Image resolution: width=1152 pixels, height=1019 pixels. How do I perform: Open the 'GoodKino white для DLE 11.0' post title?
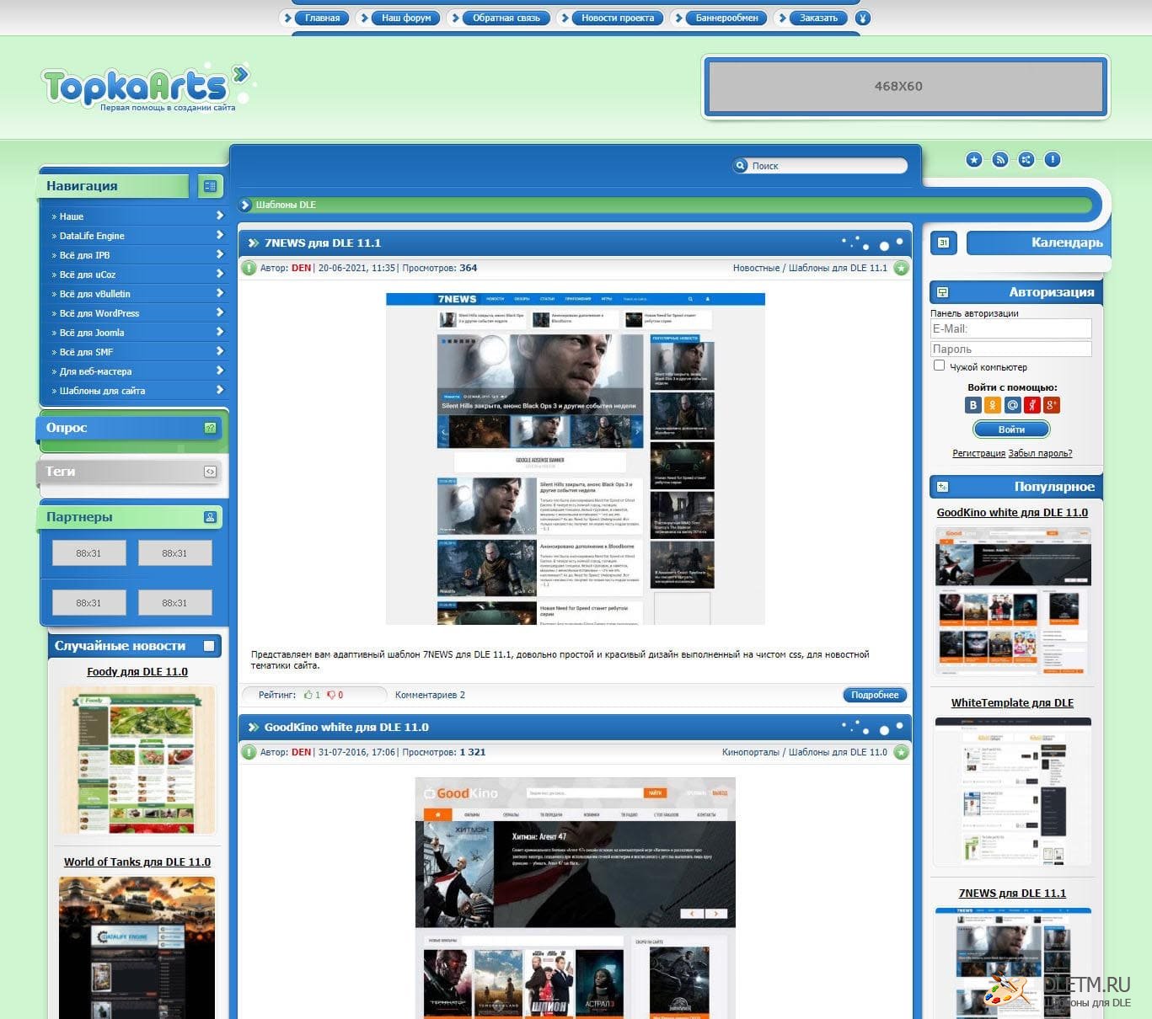click(346, 727)
